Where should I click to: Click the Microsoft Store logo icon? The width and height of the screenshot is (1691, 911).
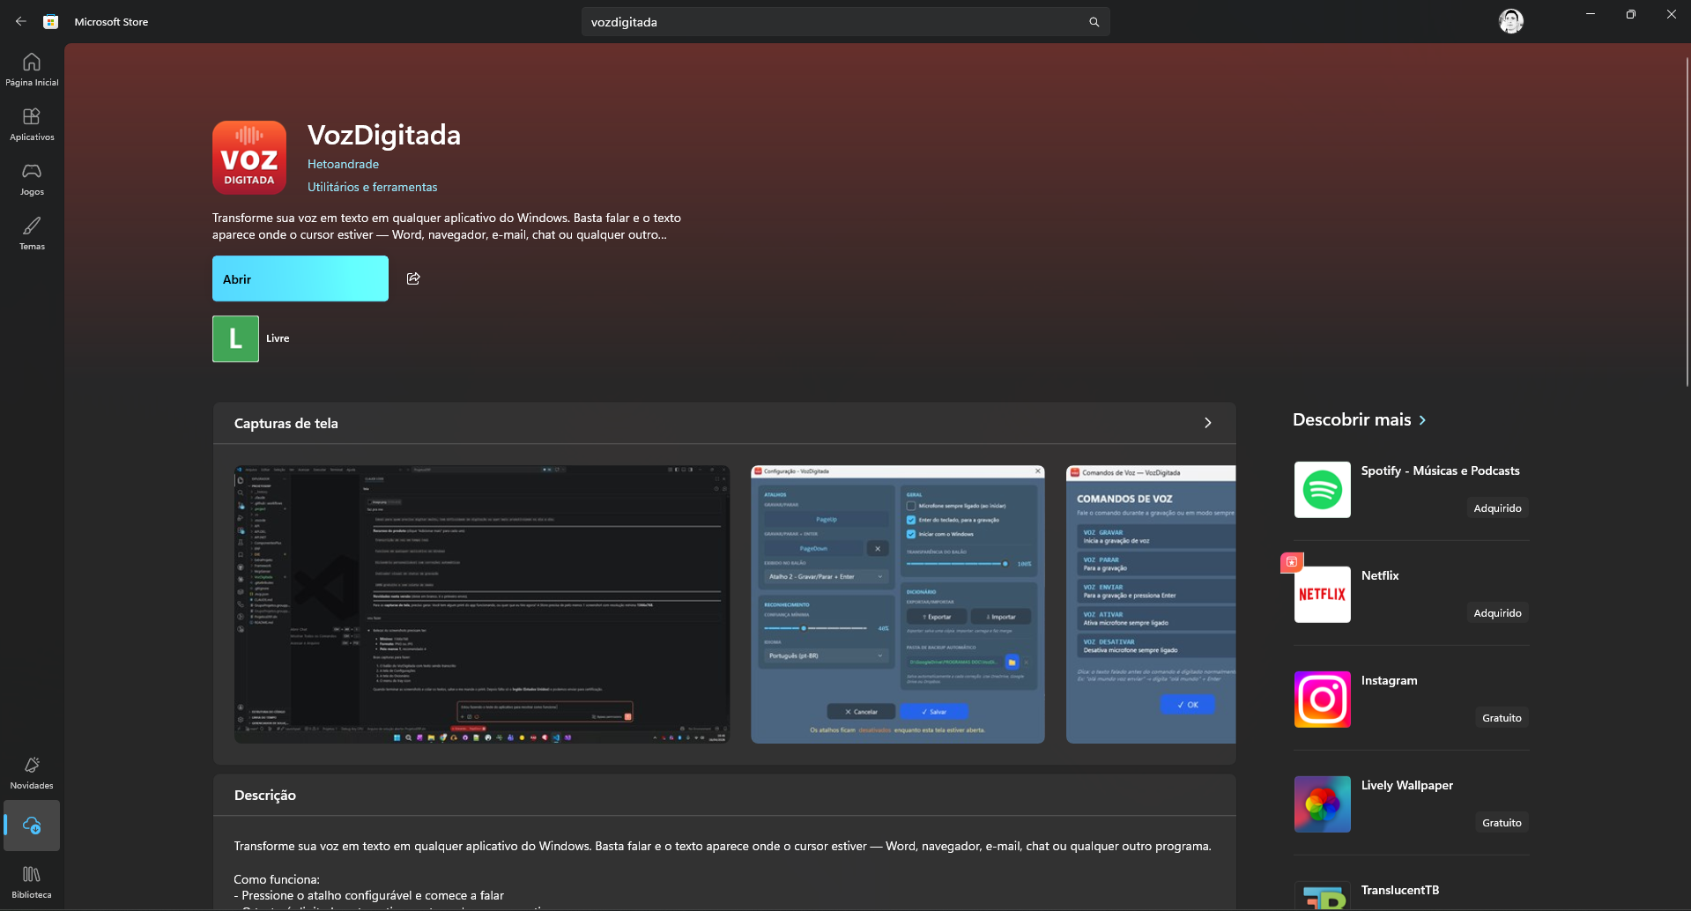(51, 21)
